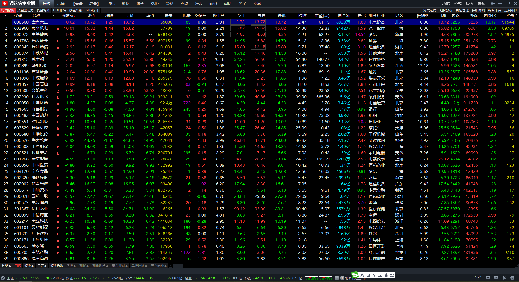This screenshot has height=282, width=519.
Task: Click the 分类过滤 button
Action: pos(430,10)
